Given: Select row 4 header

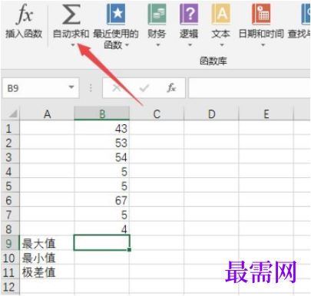Looking at the screenshot, I should pyautogui.click(x=9, y=171).
